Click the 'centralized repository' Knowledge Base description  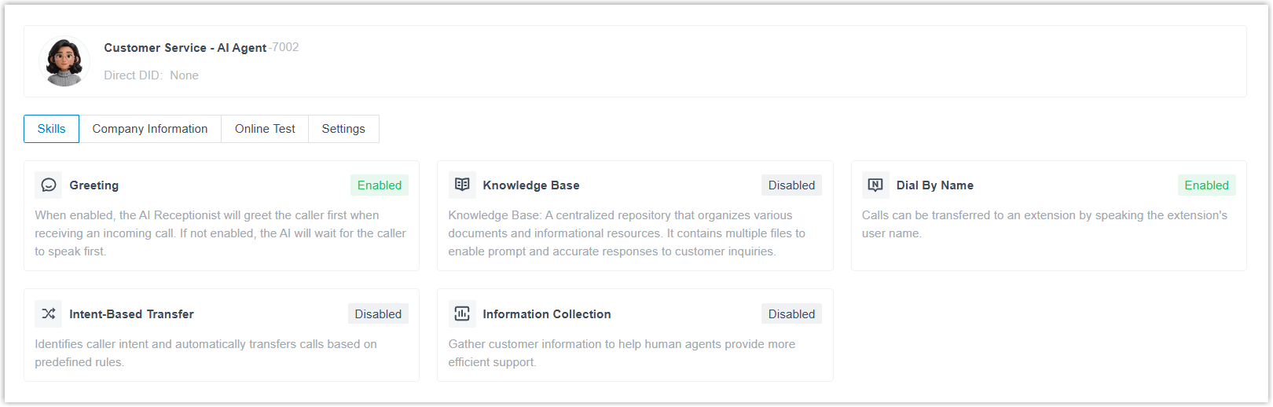tap(627, 233)
